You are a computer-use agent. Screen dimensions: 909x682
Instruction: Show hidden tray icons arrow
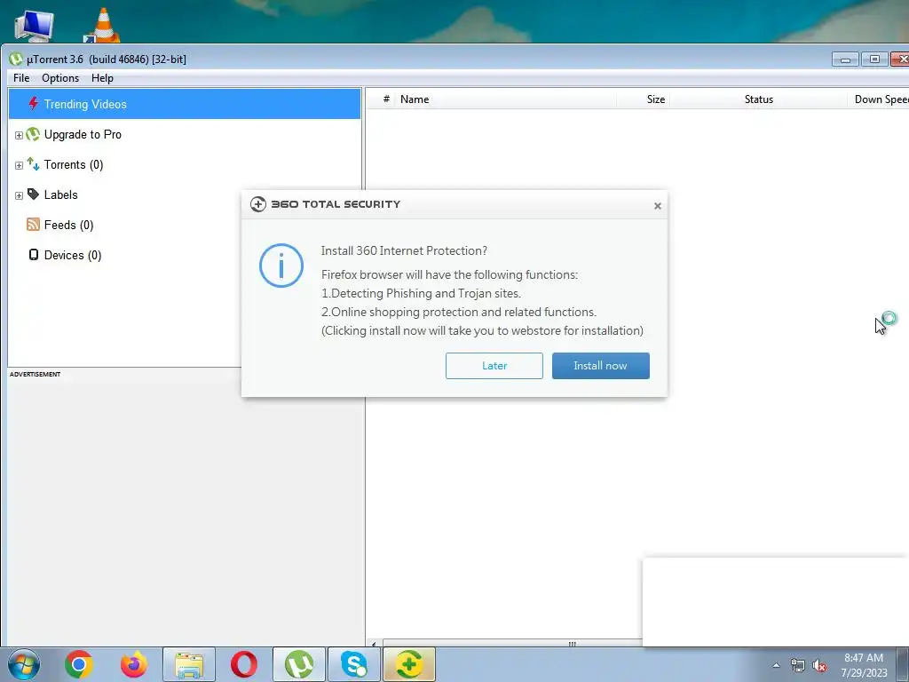click(x=776, y=665)
